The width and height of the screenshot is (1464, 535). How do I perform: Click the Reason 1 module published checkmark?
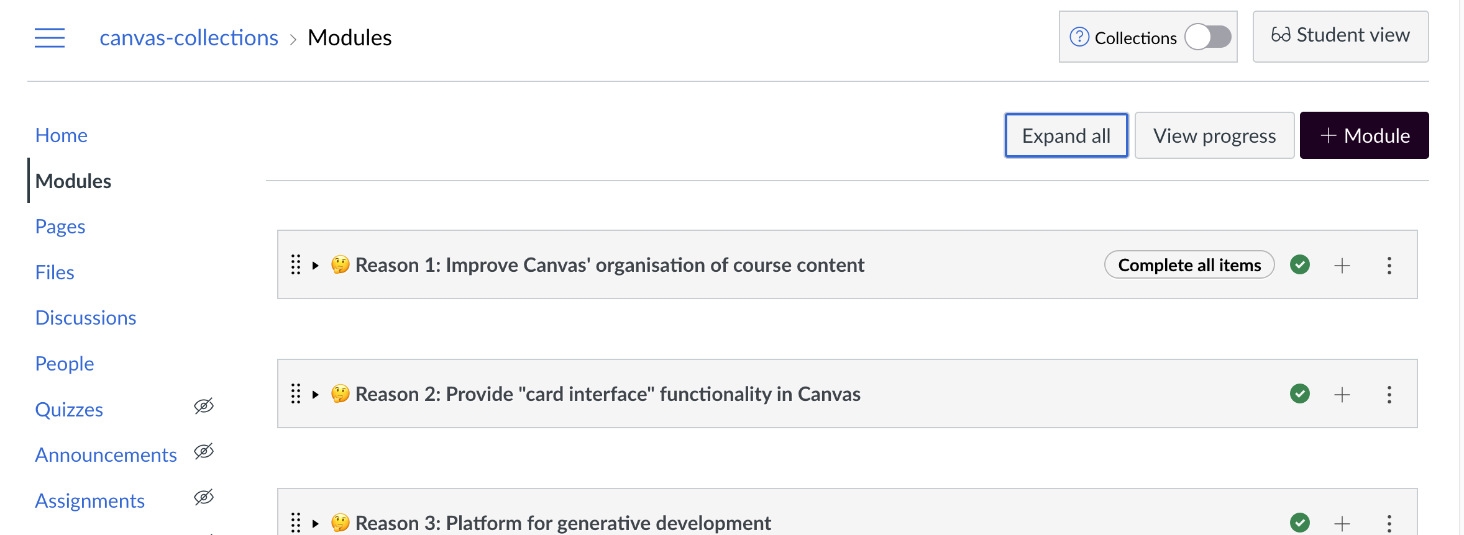point(1299,265)
